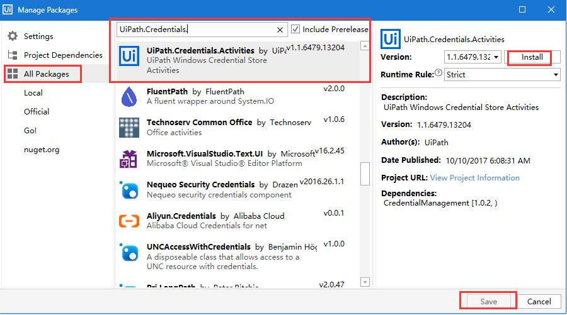Viewport: 567px width, 315px height.
Task: Click the package list scroll down arrow
Action: [365, 282]
